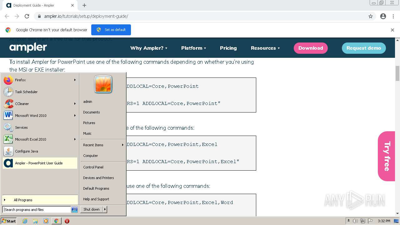Open Help and Support
The width and height of the screenshot is (400, 225).
pos(96,199)
